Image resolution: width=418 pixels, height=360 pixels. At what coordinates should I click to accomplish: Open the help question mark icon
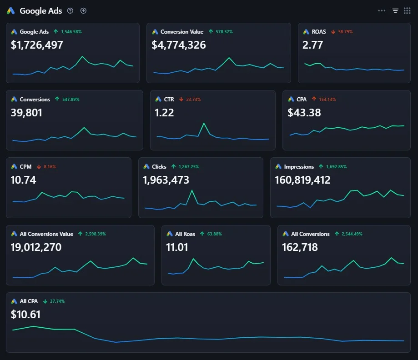click(x=70, y=10)
